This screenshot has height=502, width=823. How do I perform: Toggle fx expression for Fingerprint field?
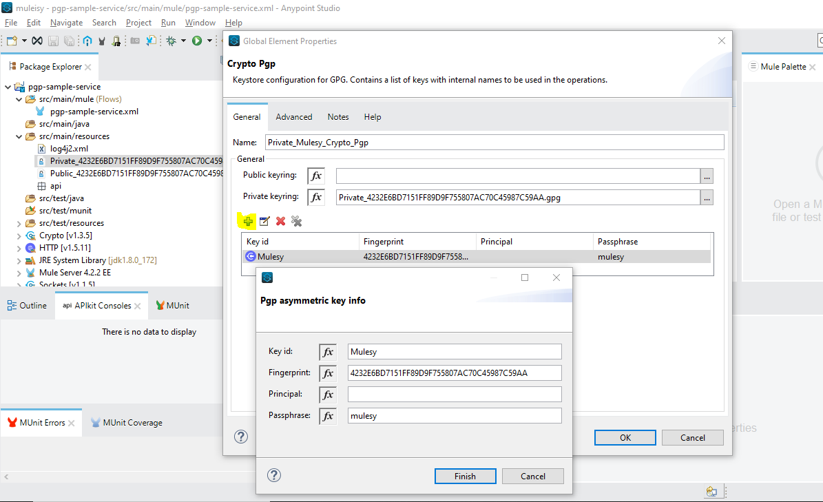point(328,373)
